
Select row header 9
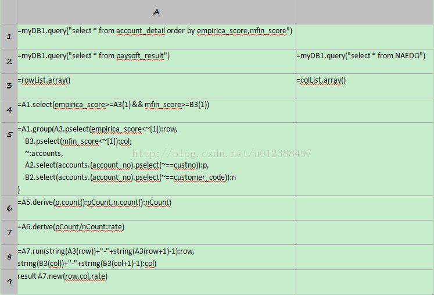point(9,282)
